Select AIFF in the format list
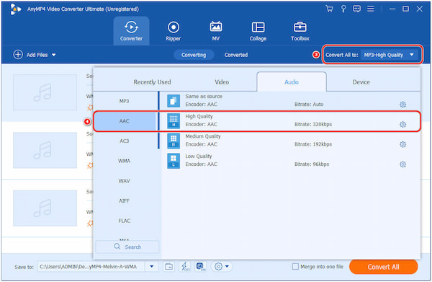Screen dimensions: 432x282 [x=125, y=201]
